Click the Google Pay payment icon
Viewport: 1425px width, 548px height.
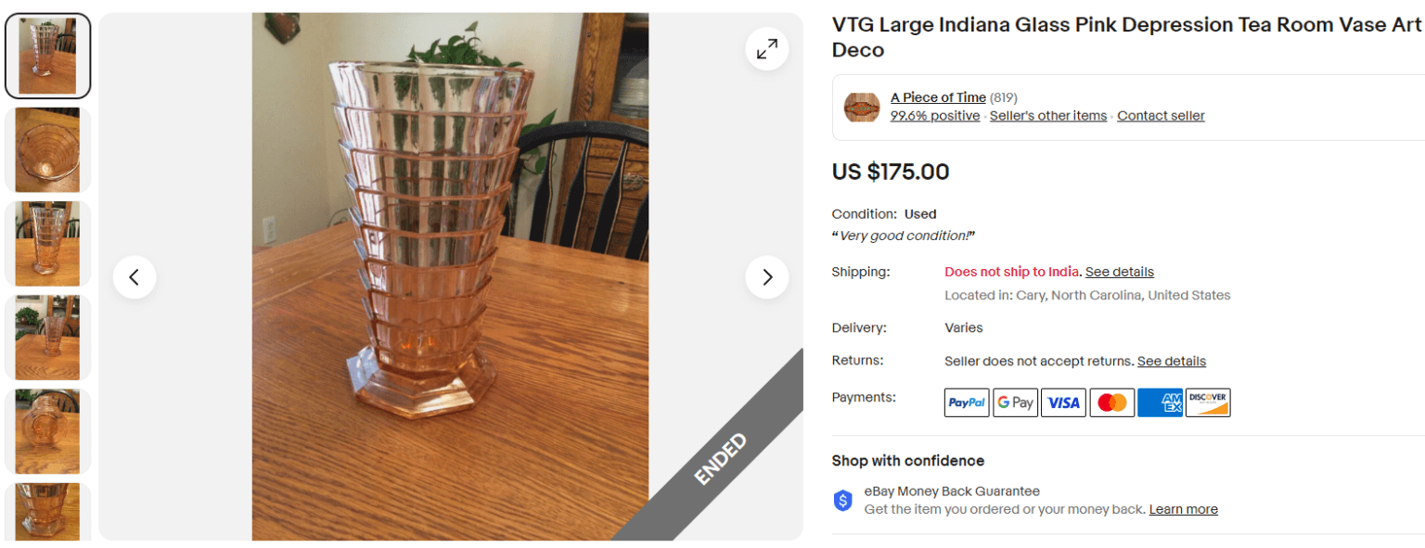click(1015, 401)
